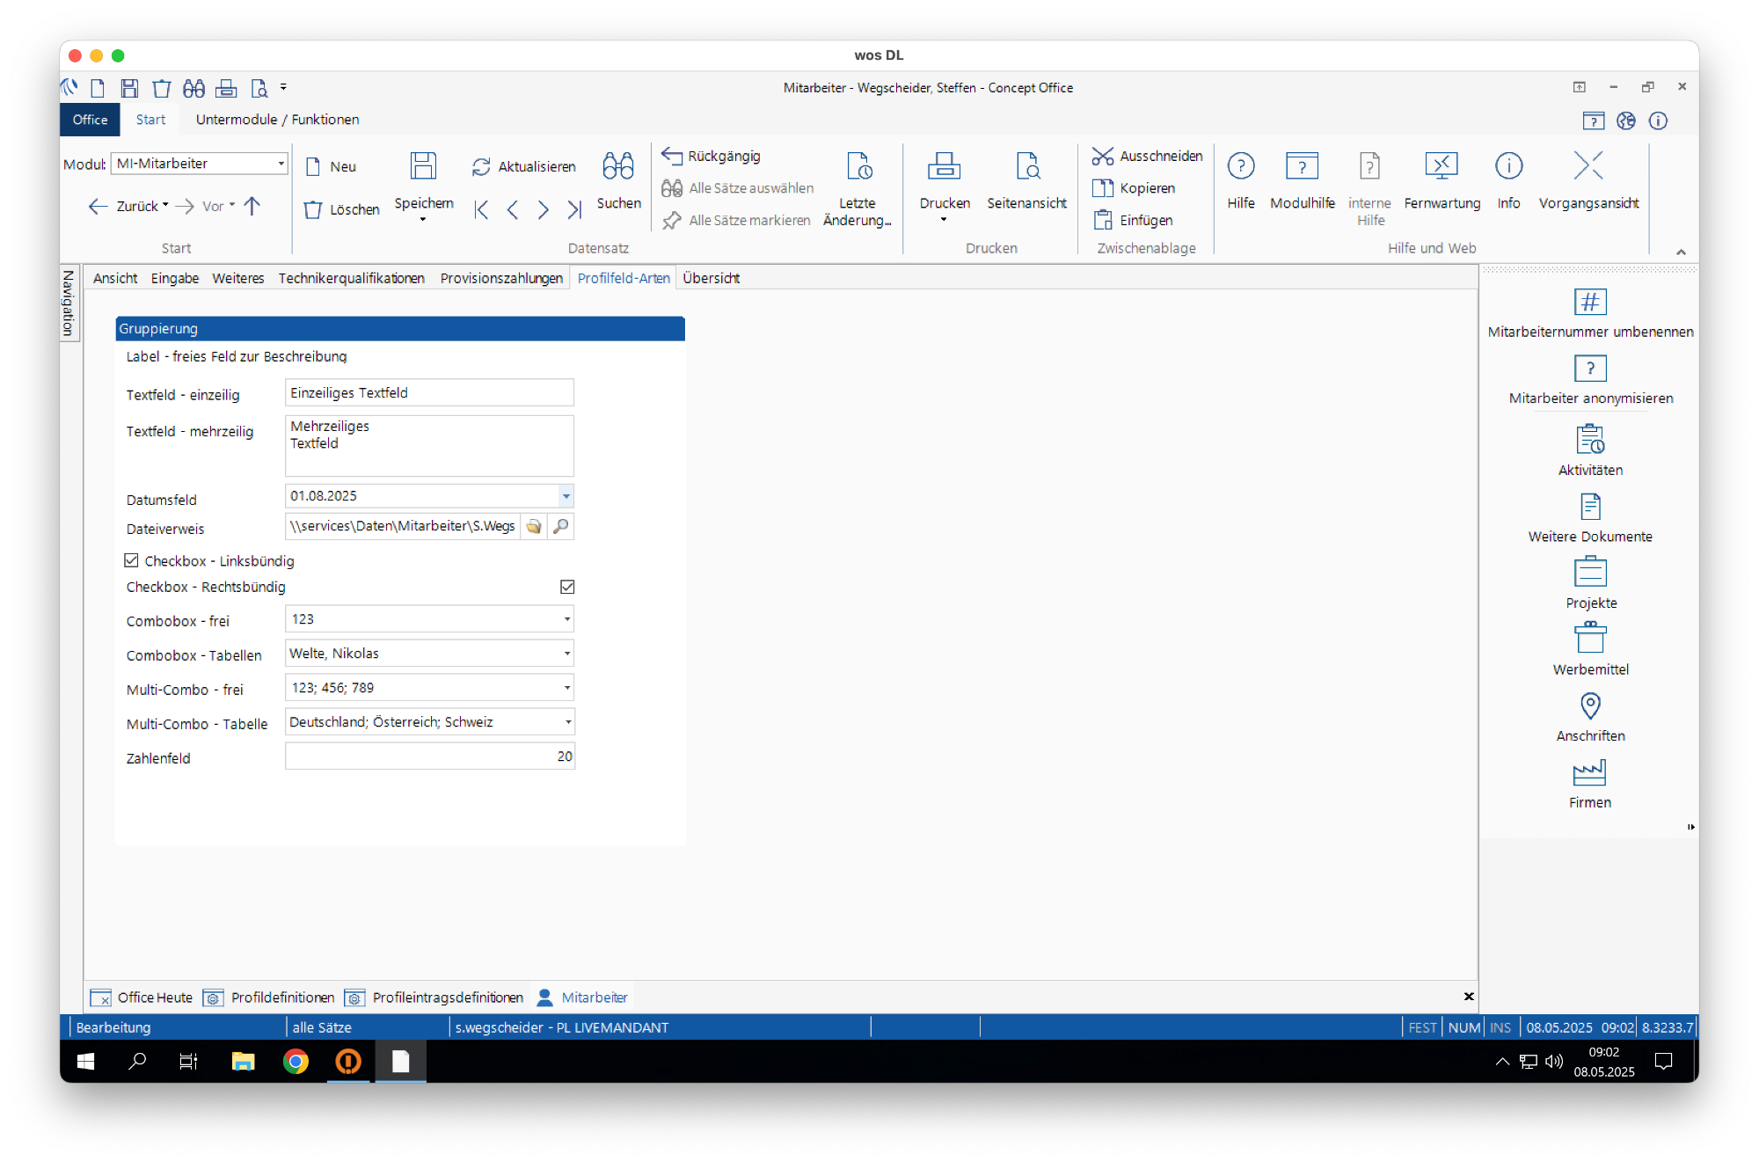Go to previous record arrow

(513, 209)
